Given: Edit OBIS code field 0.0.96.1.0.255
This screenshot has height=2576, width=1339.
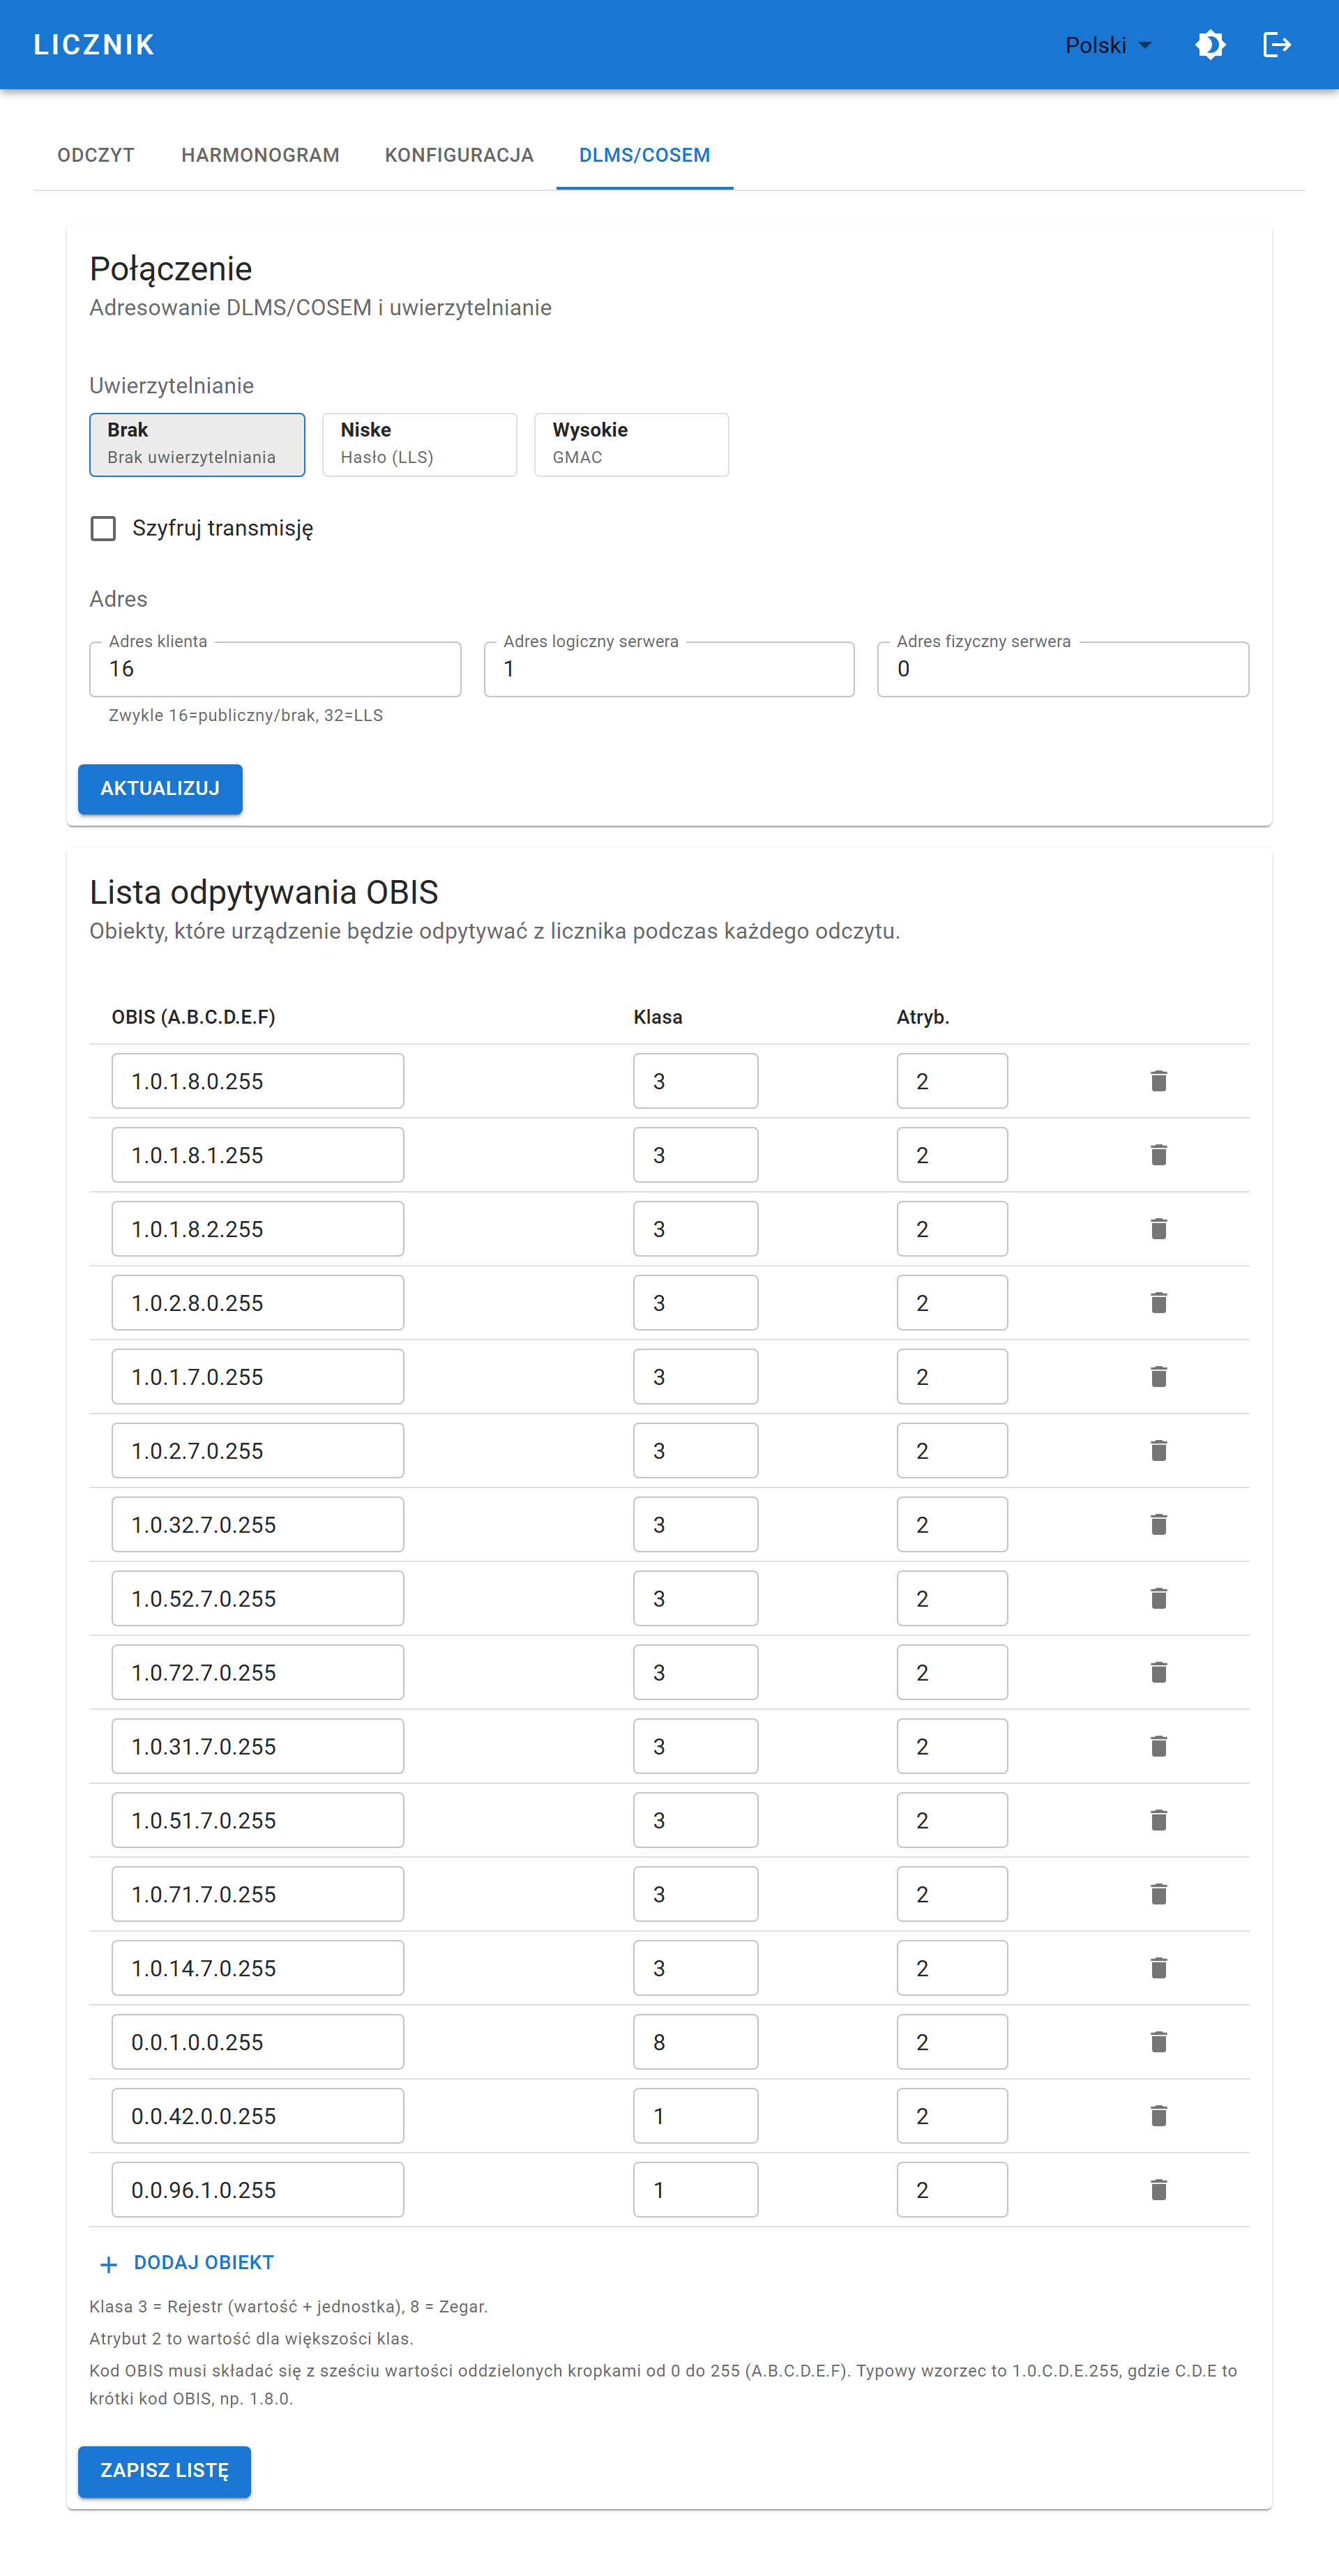Looking at the screenshot, I should click(x=258, y=2191).
